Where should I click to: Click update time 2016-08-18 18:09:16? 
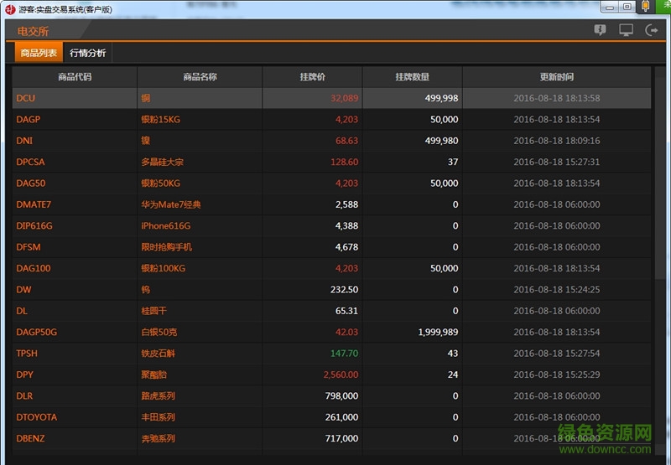pos(557,141)
